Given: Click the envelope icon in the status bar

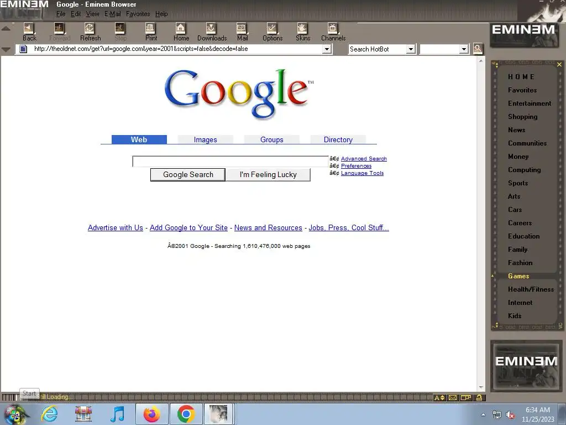Looking at the screenshot, I should tap(453, 397).
